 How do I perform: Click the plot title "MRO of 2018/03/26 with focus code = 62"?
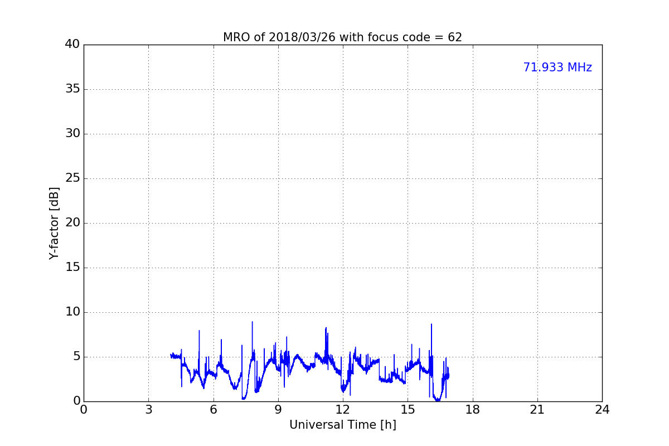342,37
